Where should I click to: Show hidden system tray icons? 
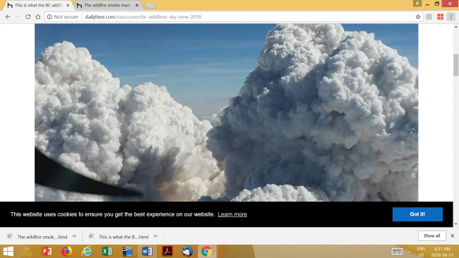click(x=410, y=252)
